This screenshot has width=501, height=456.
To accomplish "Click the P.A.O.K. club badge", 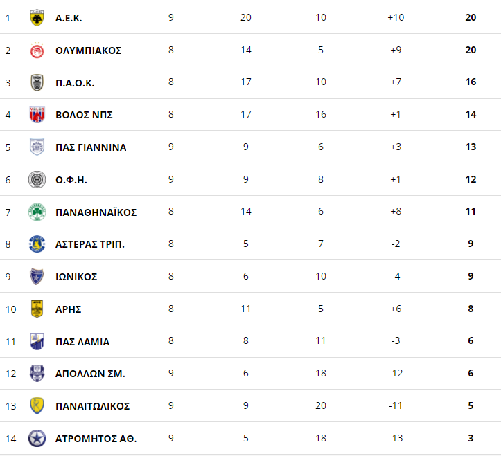I will point(37,83).
